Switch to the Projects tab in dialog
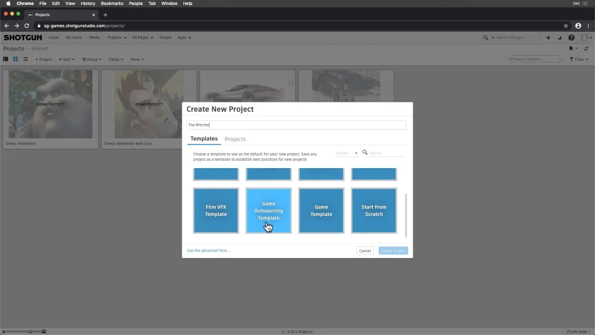The height and width of the screenshot is (335, 595). (x=235, y=139)
